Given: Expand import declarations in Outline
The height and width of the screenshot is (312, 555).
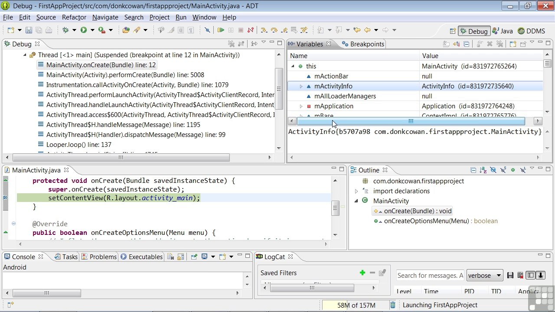Looking at the screenshot, I should click(356, 191).
